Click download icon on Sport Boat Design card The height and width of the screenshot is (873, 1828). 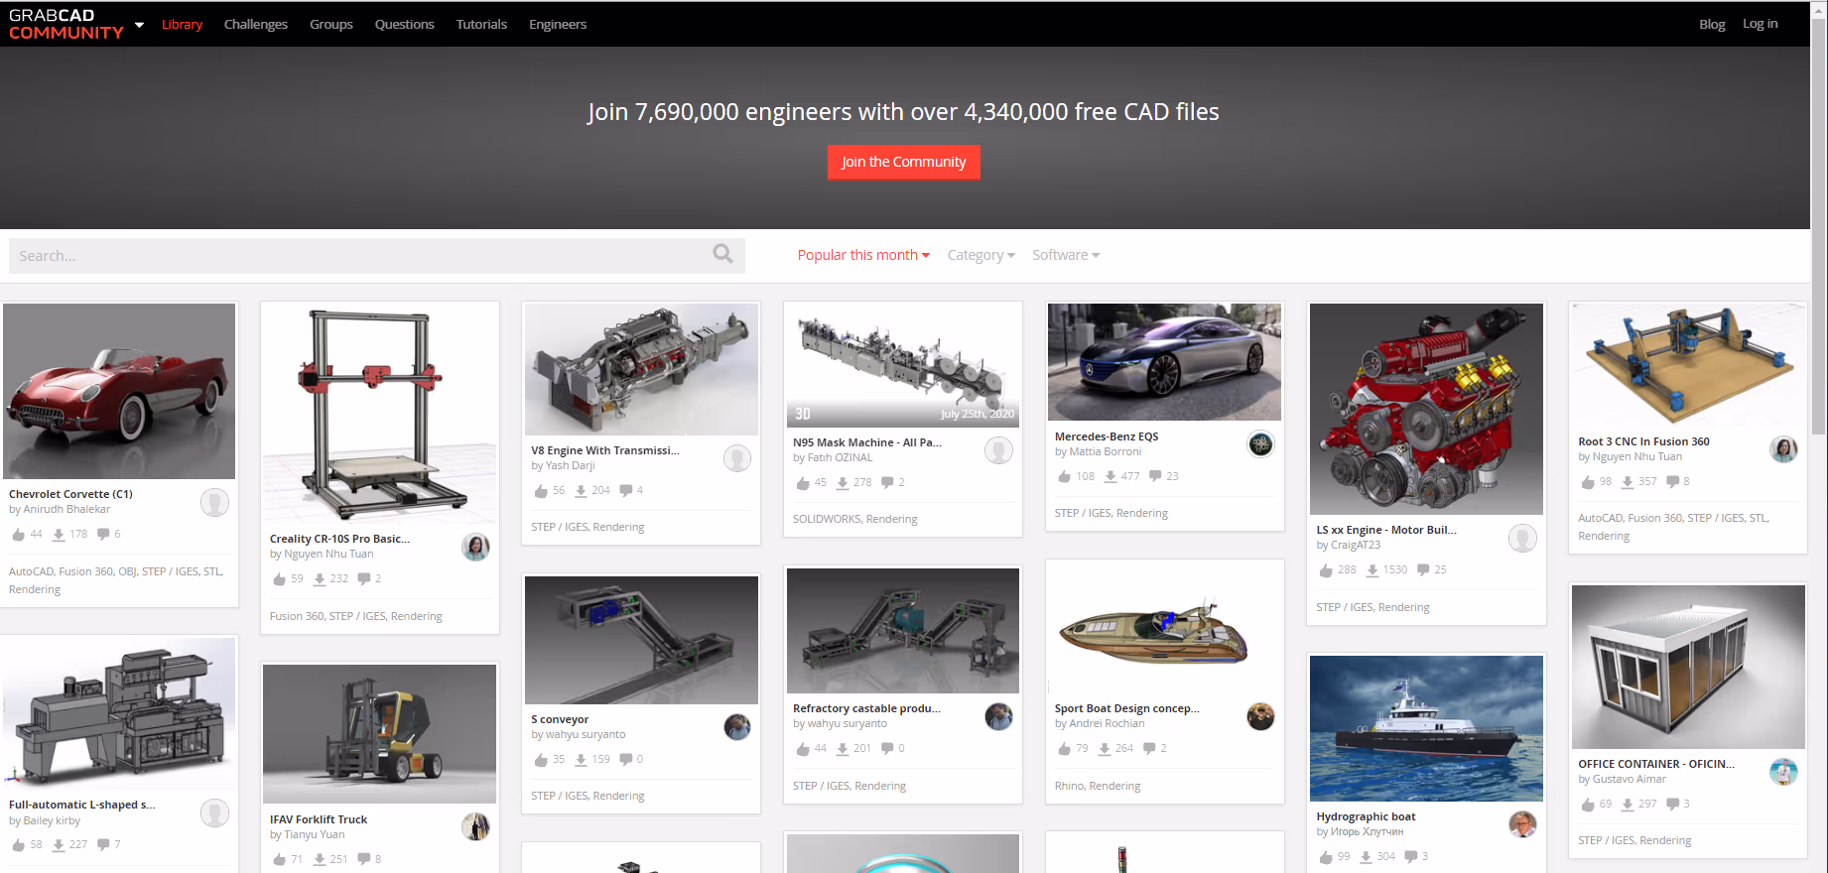point(1105,749)
